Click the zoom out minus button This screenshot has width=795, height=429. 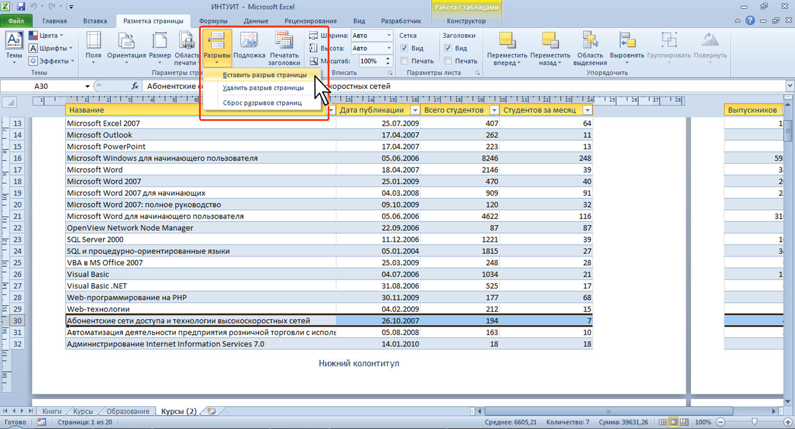[x=720, y=422]
